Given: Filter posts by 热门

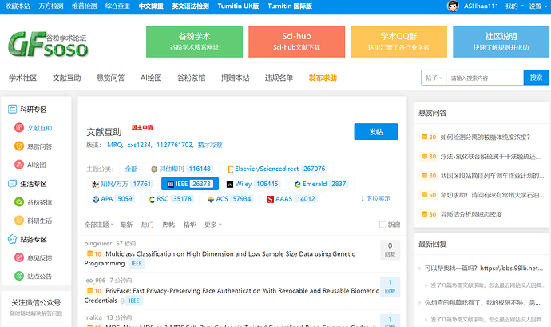Looking at the screenshot, I should click(x=147, y=225).
